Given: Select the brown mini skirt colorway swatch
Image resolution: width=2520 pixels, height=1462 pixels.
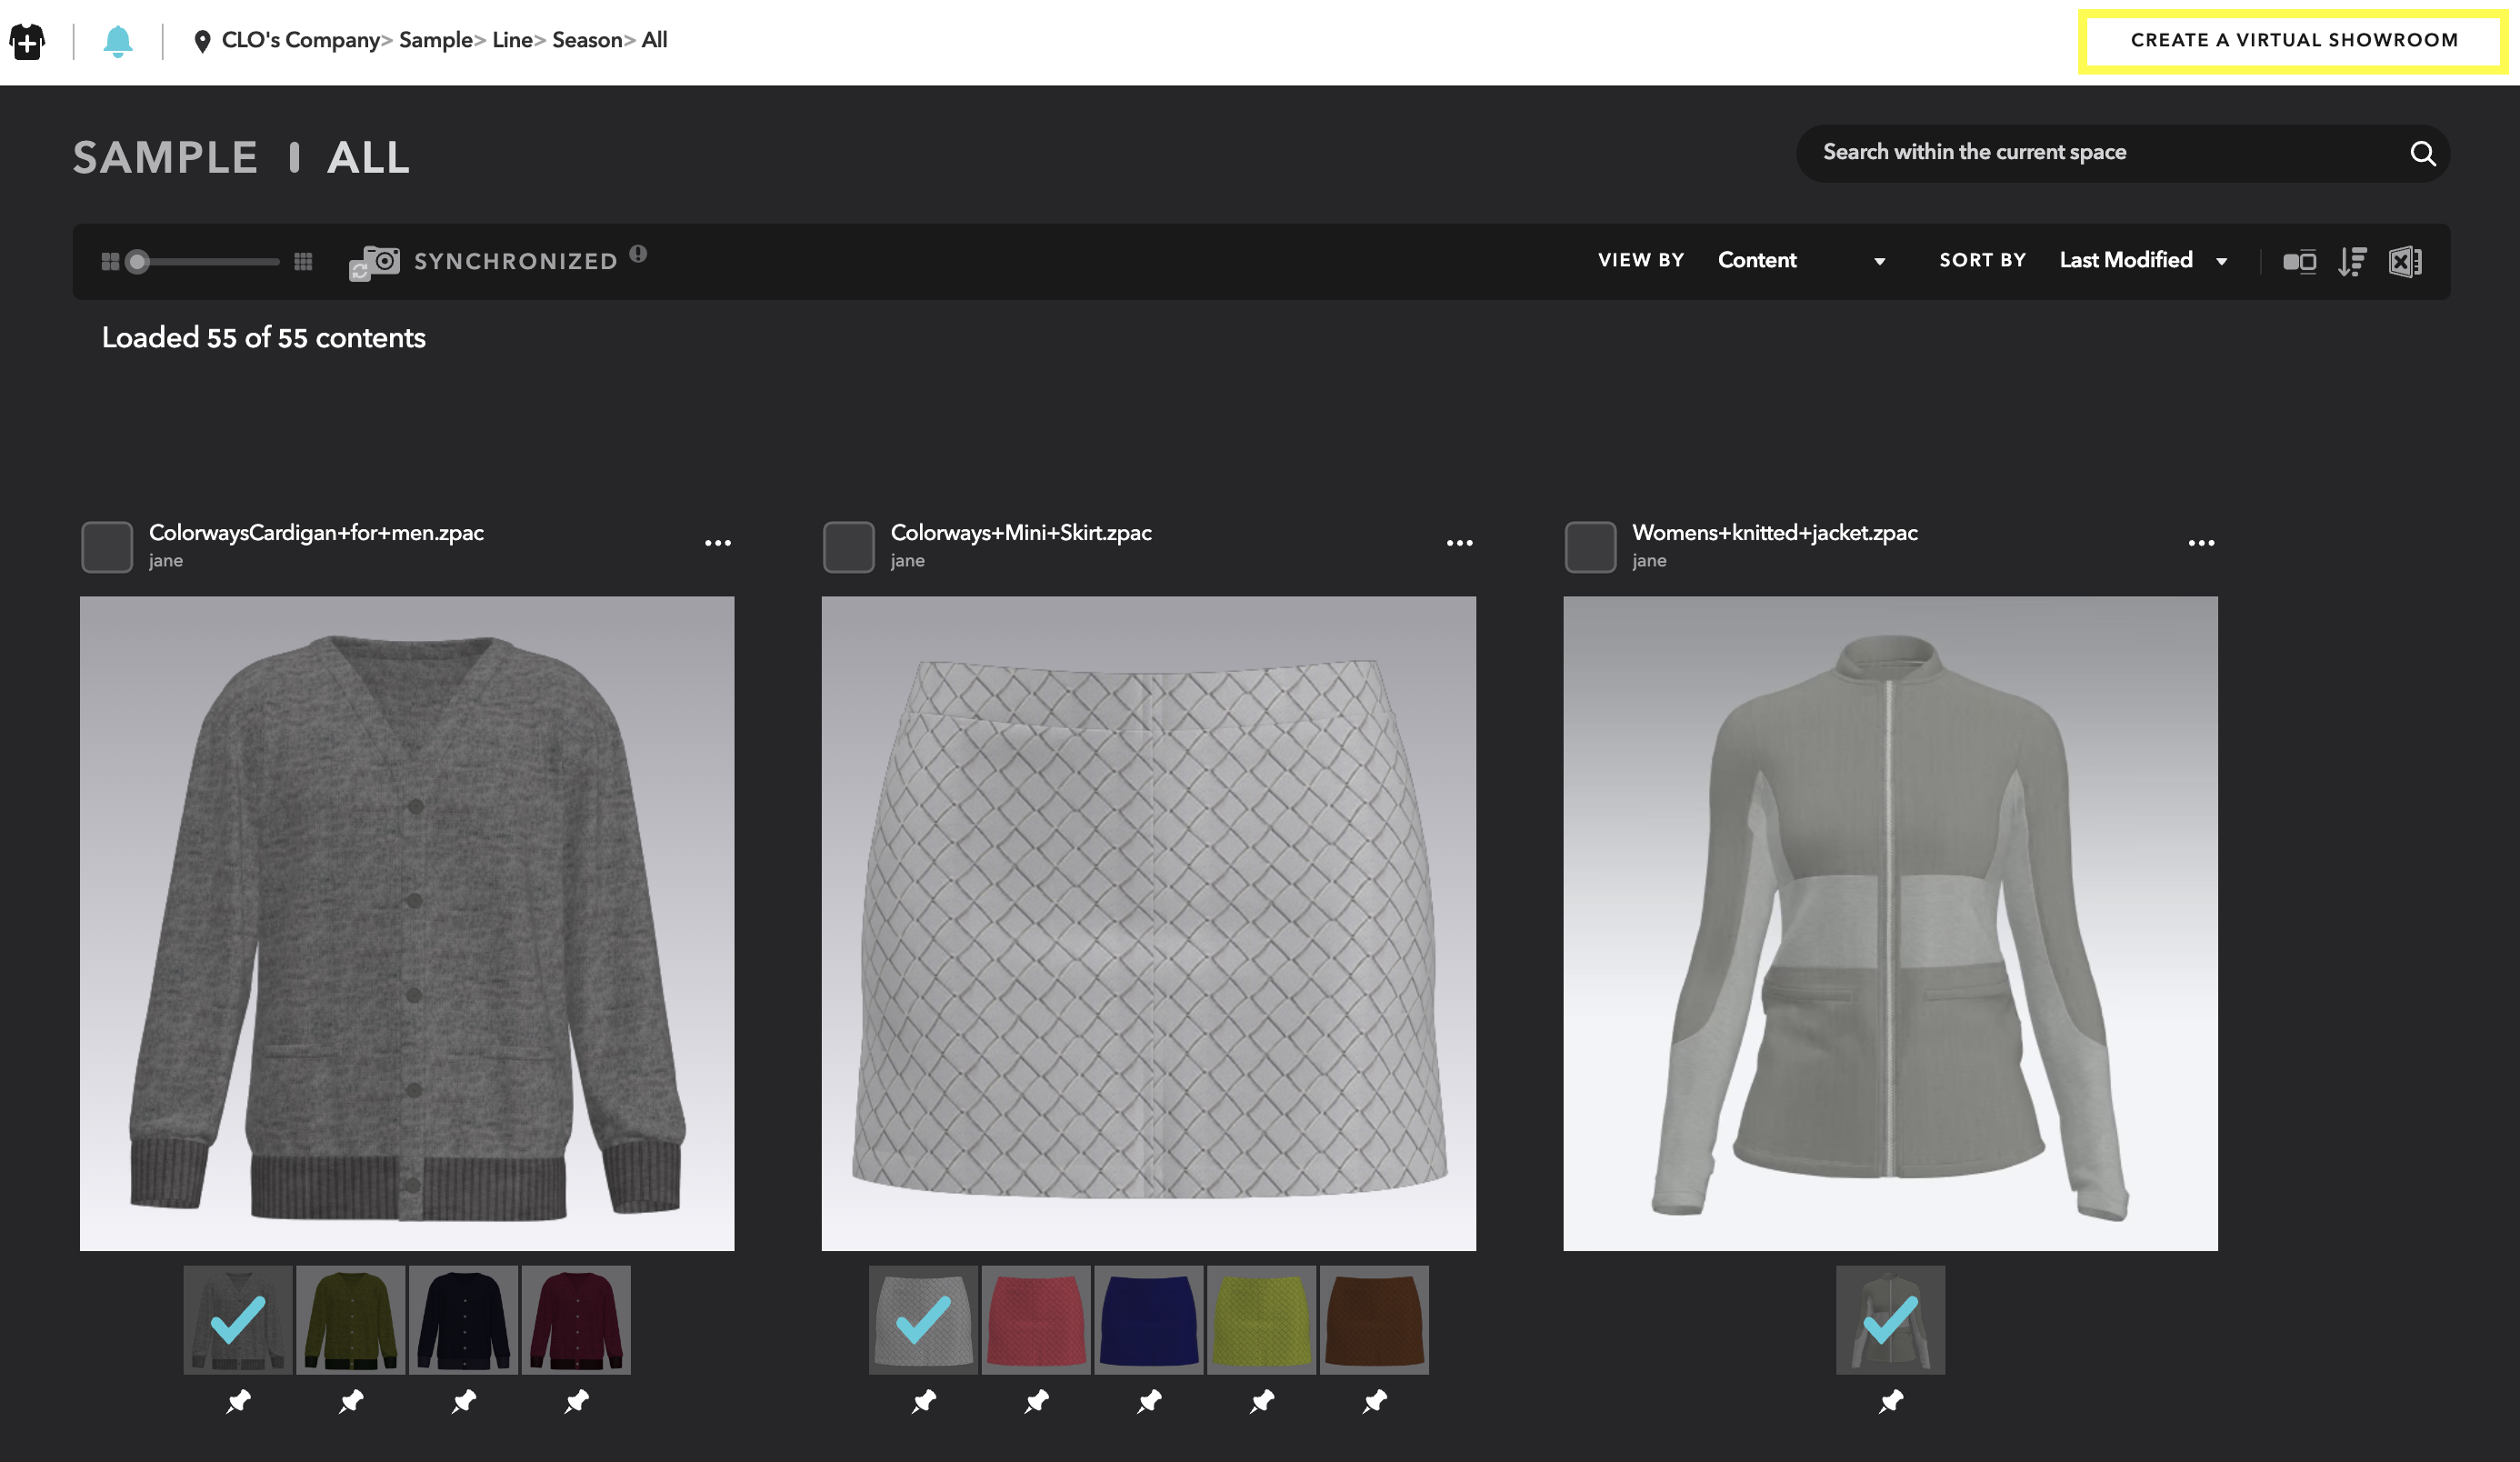Looking at the screenshot, I should tap(1375, 1320).
